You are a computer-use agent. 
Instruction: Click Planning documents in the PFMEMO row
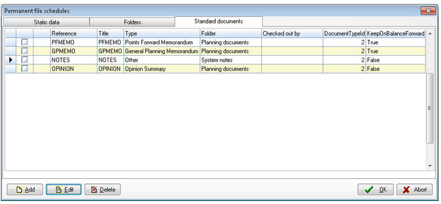[x=231, y=42]
